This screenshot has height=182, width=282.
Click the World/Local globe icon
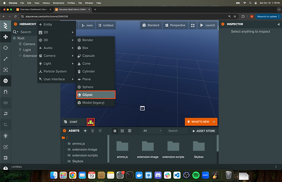[6, 81]
